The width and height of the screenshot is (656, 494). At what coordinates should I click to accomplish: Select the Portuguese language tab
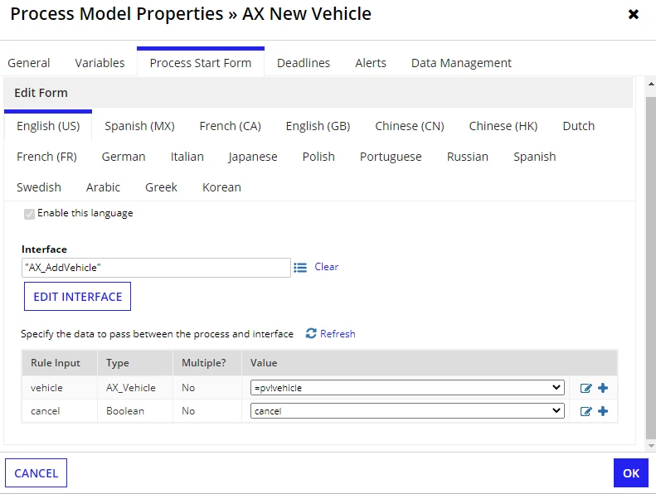391,157
